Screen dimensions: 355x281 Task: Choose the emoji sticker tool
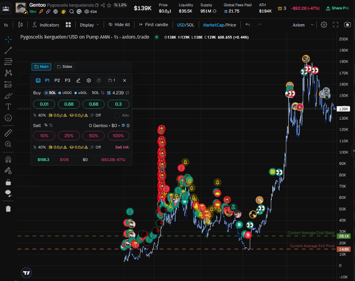(8, 118)
